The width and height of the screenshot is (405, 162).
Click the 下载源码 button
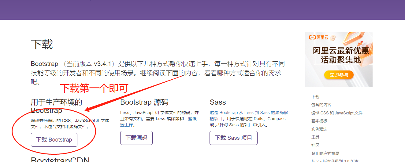pyautogui.click(x=136, y=138)
